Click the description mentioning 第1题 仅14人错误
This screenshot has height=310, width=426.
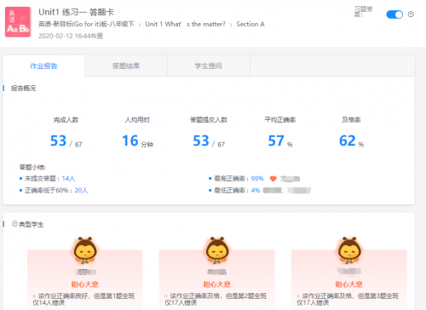coord(83,299)
